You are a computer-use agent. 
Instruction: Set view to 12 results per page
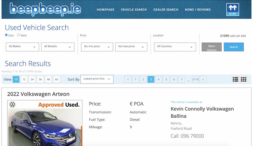coord(24,79)
